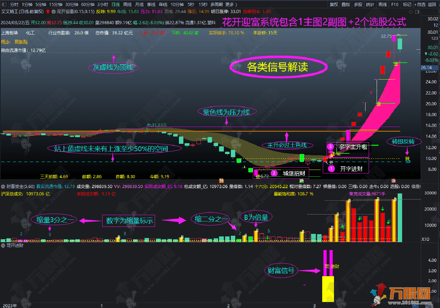Toggle 叠加 overlay comparison
This screenshot has width=440, height=308.
tap(346, 4)
